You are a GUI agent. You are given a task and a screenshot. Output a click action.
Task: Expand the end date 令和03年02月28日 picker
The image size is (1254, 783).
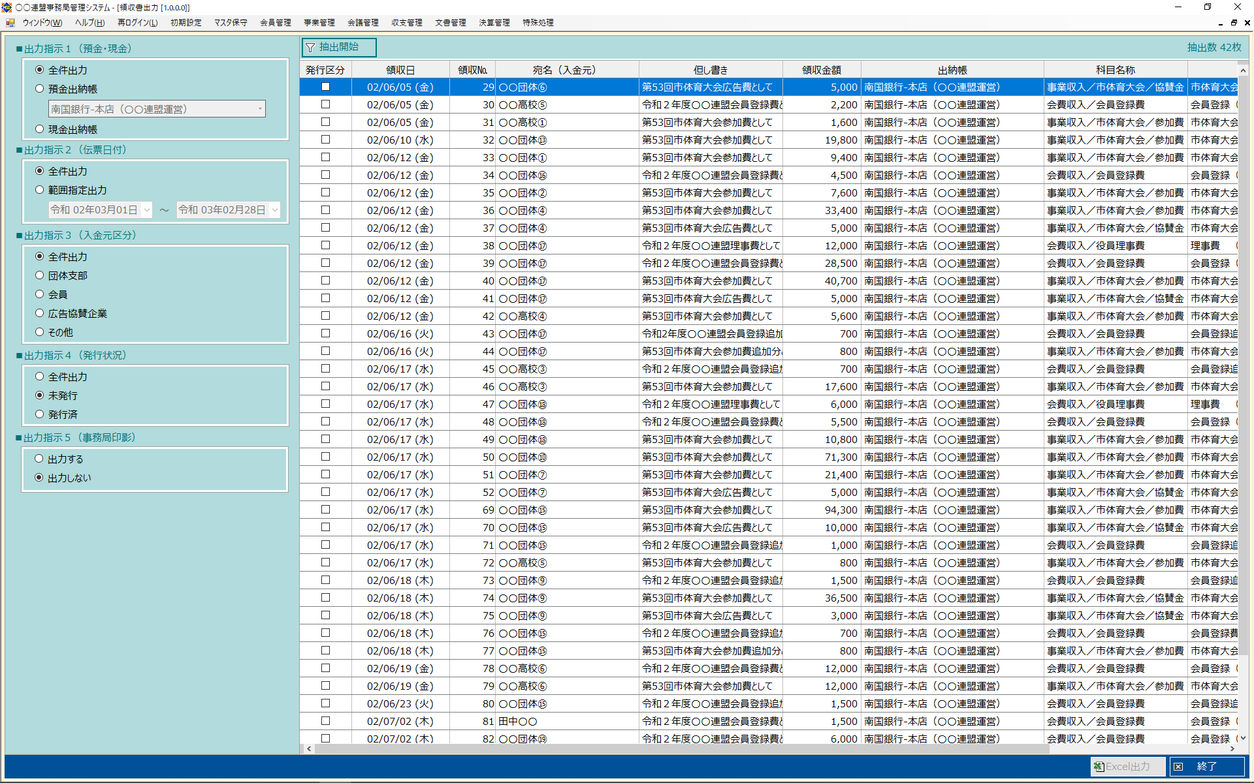point(275,209)
